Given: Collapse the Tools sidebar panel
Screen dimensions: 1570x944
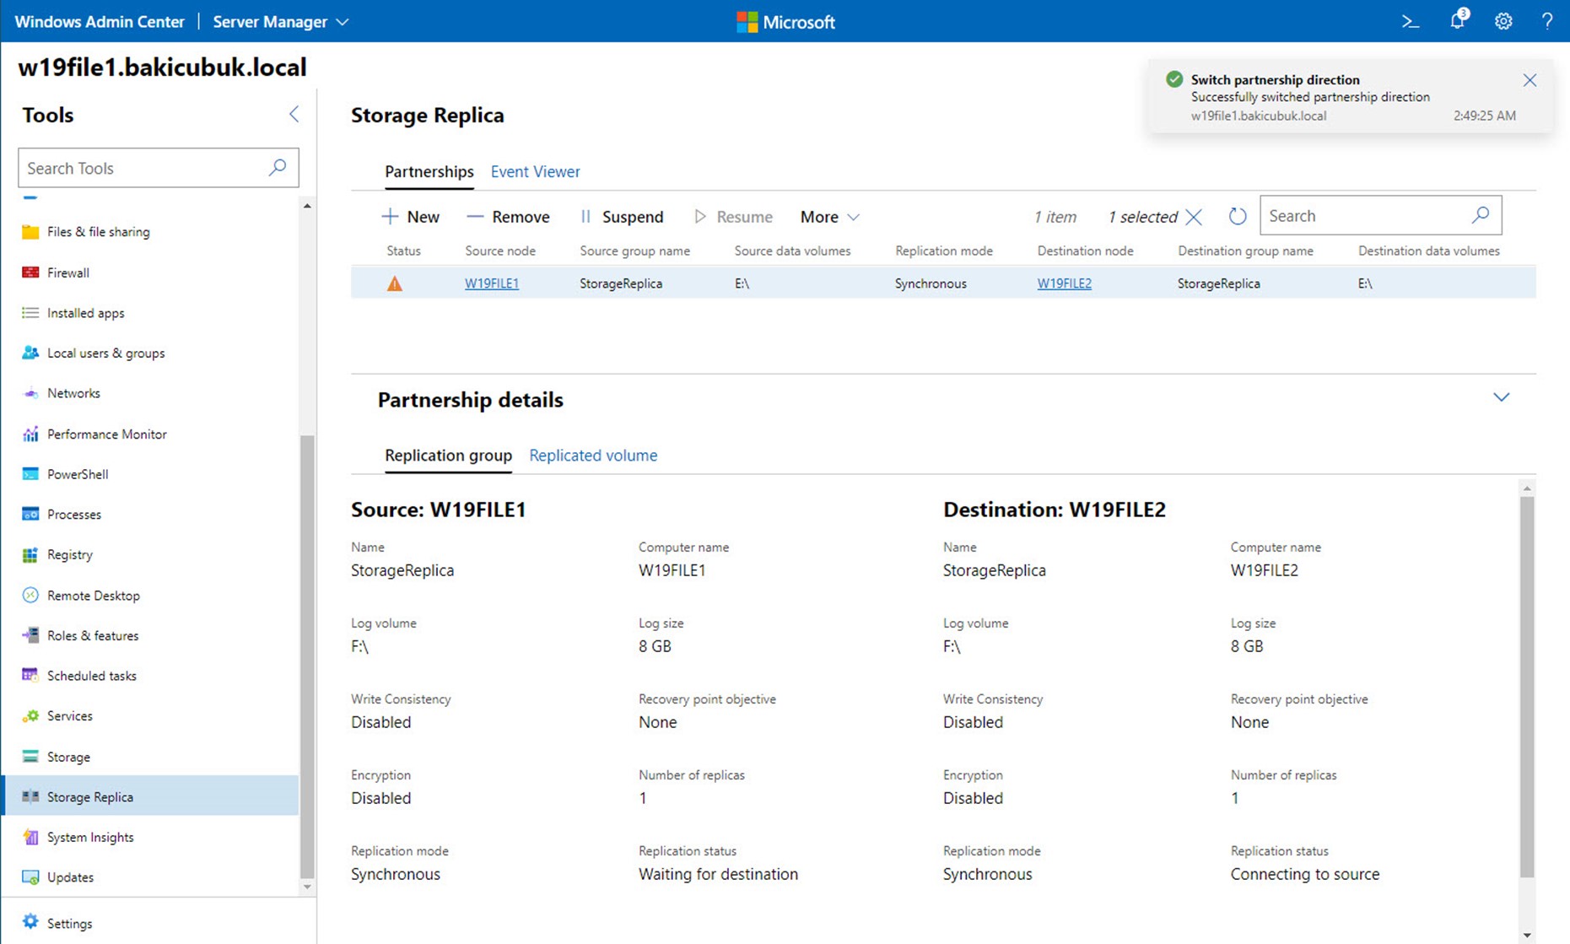Looking at the screenshot, I should 294,114.
